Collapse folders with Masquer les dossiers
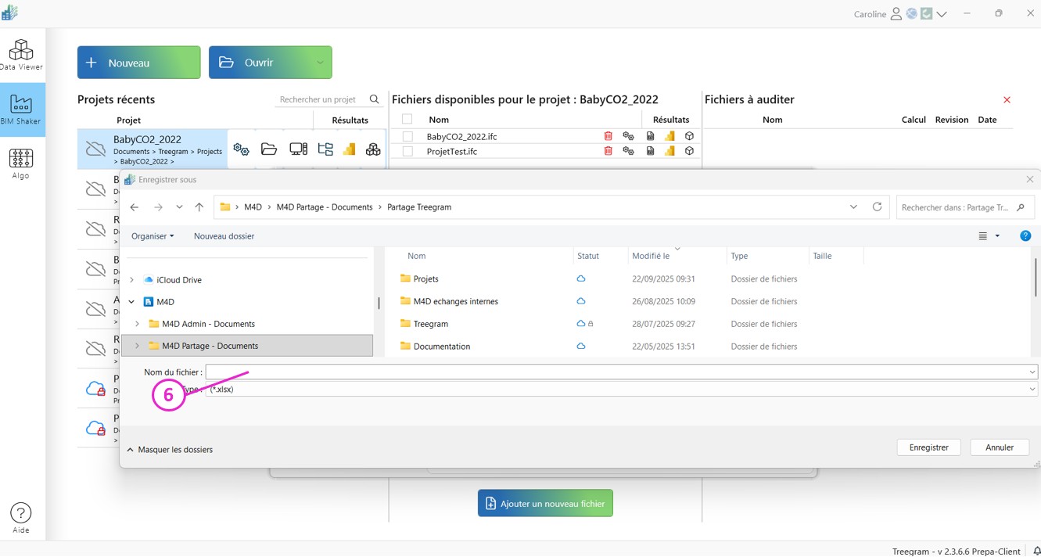The image size is (1041, 557). (x=170, y=450)
